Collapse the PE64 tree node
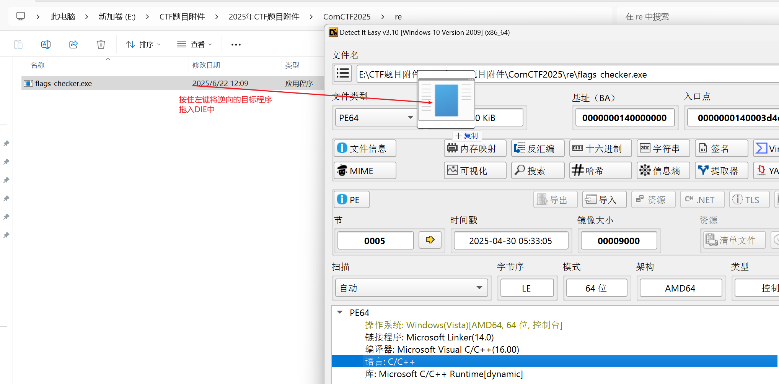This screenshot has width=779, height=384. tap(340, 312)
